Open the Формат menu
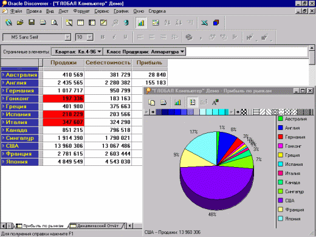The height and width of the screenshot is (237, 316). point(81,11)
